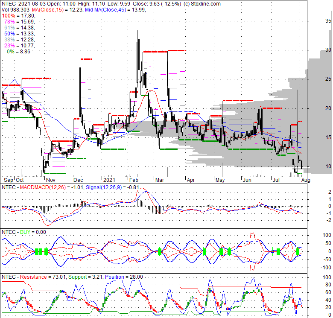Click the BUY panel axis value 100

coord(327,235)
